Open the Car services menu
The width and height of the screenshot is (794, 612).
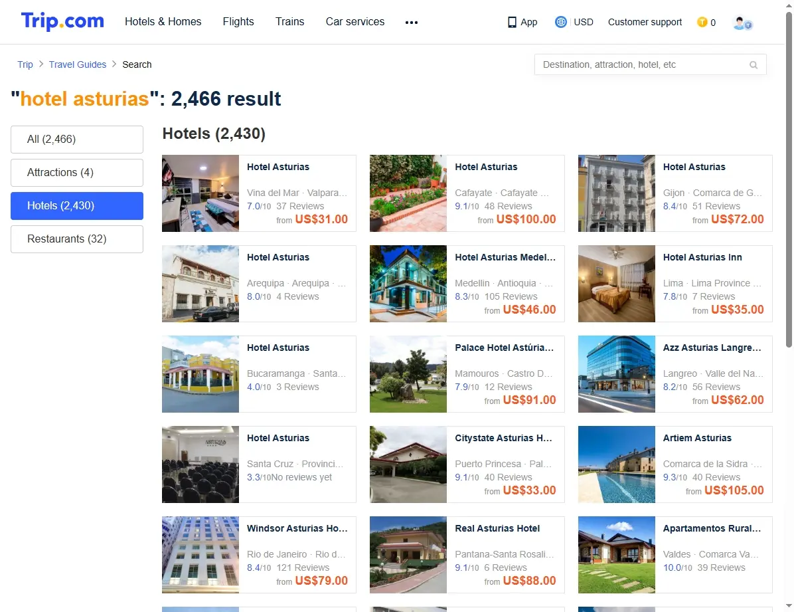pos(355,22)
